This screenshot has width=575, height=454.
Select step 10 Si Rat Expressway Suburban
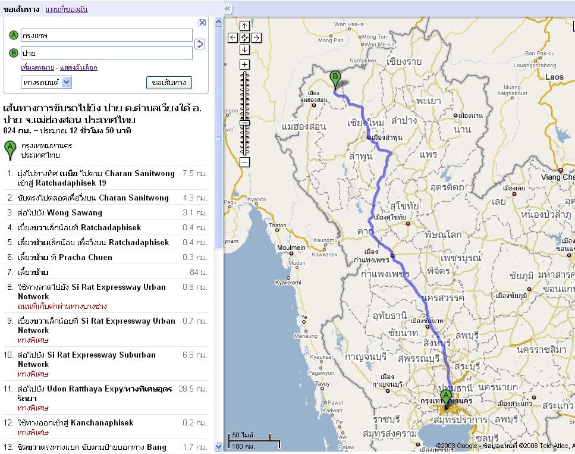[x=106, y=364]
